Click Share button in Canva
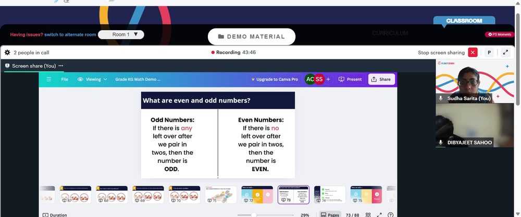Screen dimensions: 521x217 click(381, 79)
